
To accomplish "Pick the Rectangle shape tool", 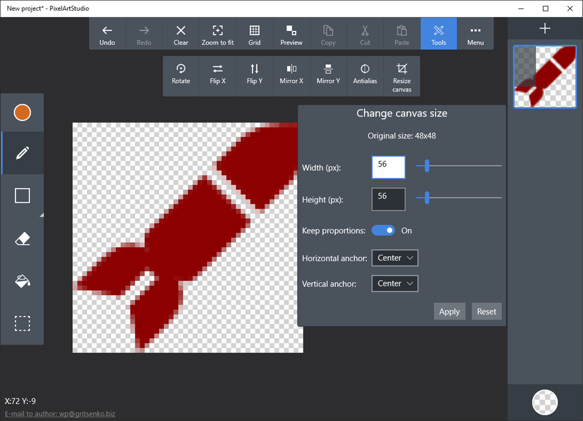I will coord(22,195).
